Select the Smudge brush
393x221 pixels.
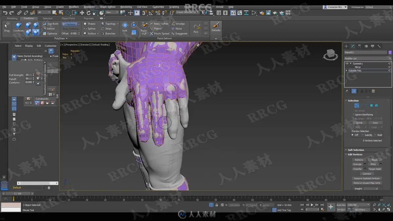[x=178, y=24]
